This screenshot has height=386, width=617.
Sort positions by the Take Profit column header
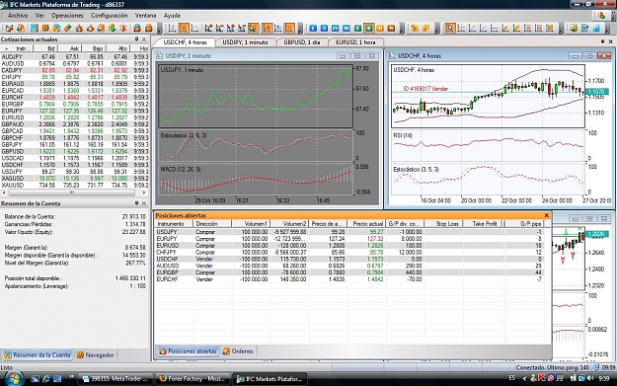482,223
